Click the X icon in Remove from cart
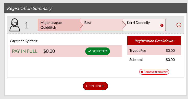Image resolution: width=188 pixels, height=99 pixels. click(x=142, y=72)
